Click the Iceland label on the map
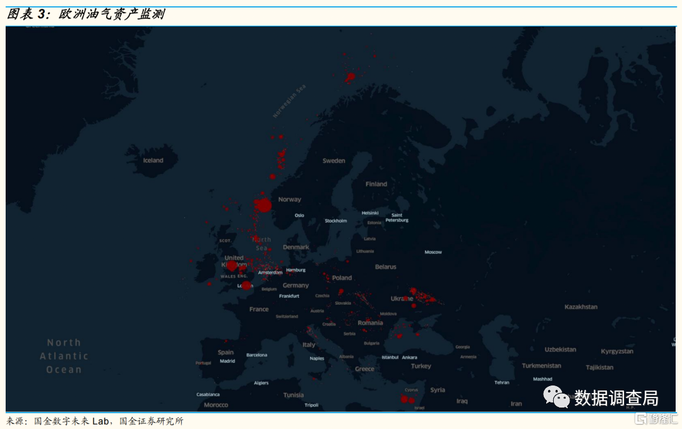 coord(153,160)
